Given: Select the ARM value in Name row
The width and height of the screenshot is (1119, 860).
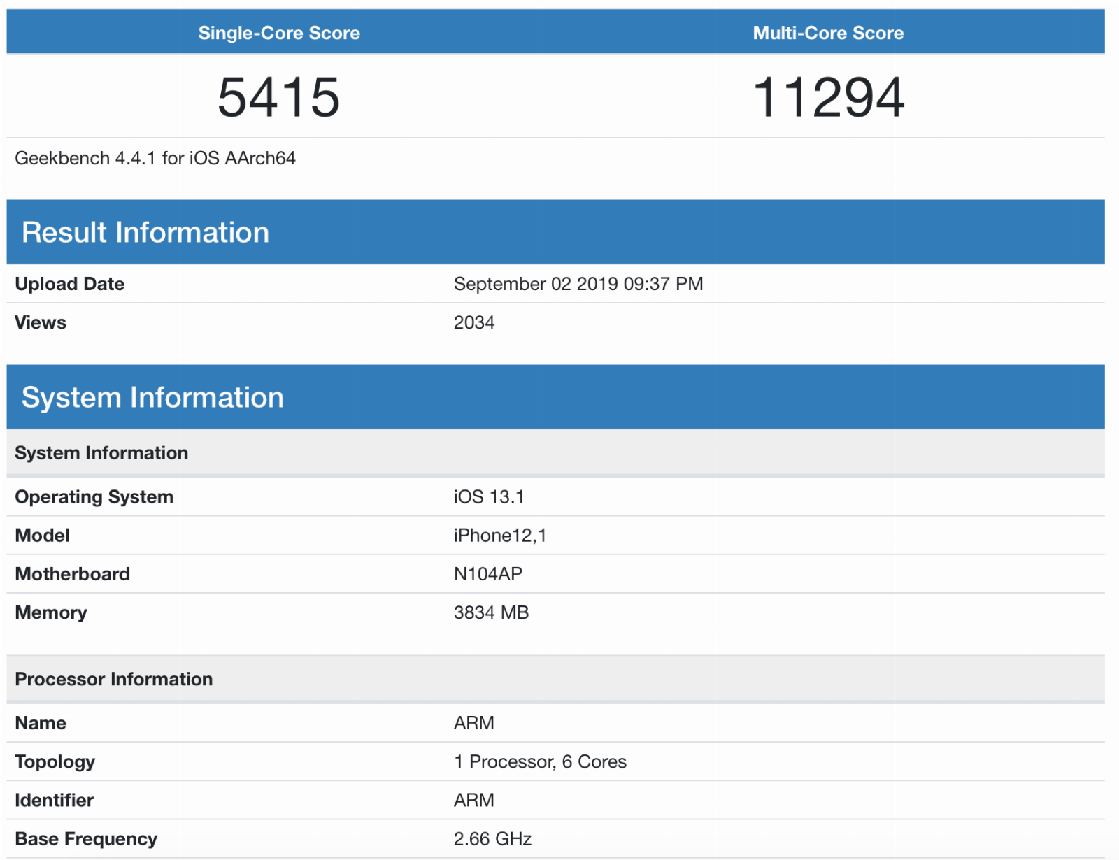Looking at the screenshot, I should point(474,723).
